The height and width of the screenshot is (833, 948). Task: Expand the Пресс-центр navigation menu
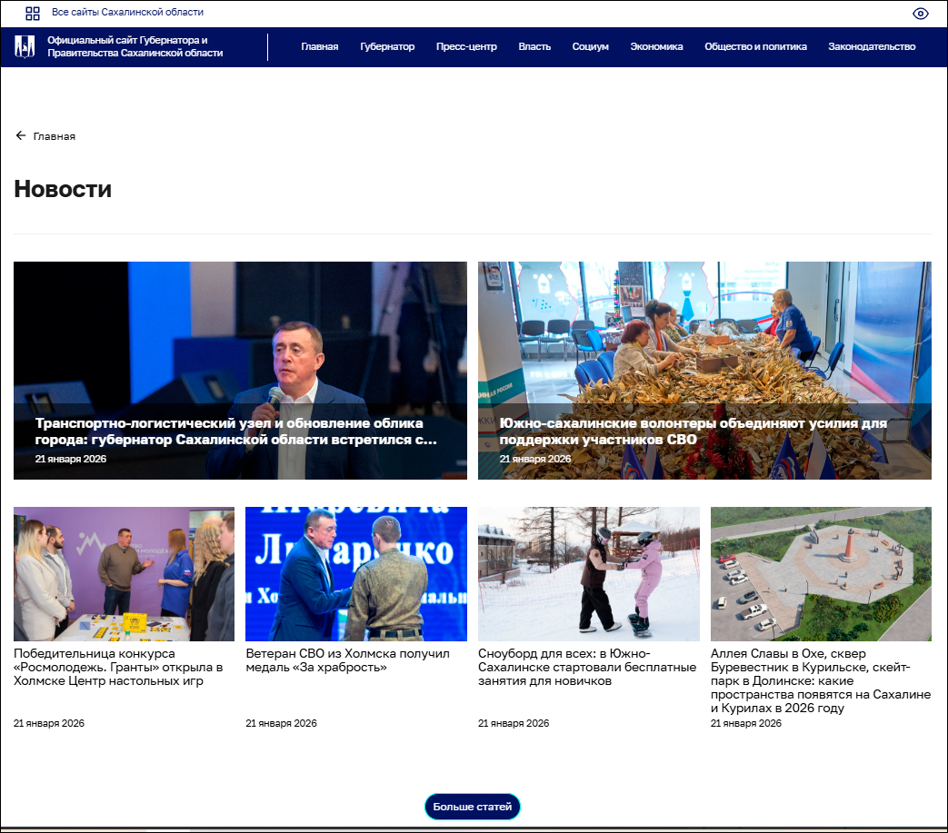pos(466,47)
